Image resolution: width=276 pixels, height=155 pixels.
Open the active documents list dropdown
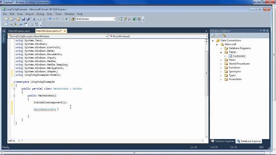[x=206, y=31]
